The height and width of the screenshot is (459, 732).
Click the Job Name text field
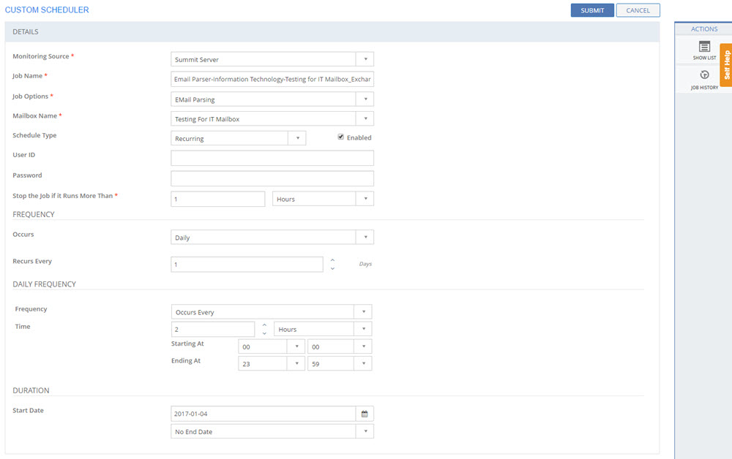pyautogui.click(x=272, y=79)
